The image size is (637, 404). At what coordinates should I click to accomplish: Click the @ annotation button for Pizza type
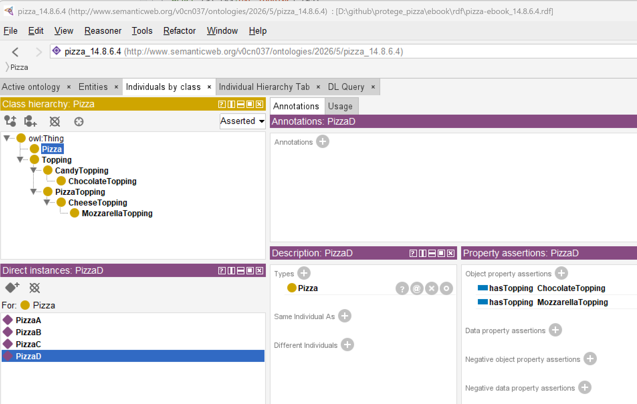click(x=417, y=288)
